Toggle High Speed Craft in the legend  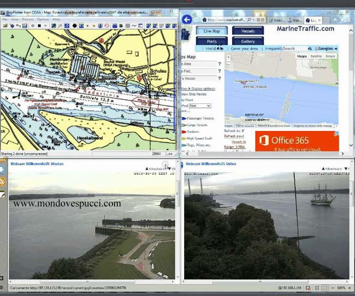197,138
